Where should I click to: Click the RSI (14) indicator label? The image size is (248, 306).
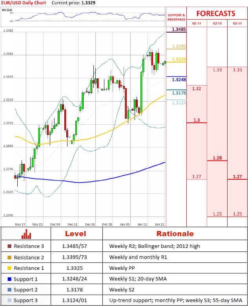[x=7, y=10]
